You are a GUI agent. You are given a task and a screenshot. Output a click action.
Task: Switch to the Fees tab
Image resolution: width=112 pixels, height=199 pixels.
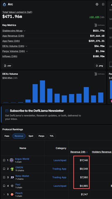(x=7, y=136)
